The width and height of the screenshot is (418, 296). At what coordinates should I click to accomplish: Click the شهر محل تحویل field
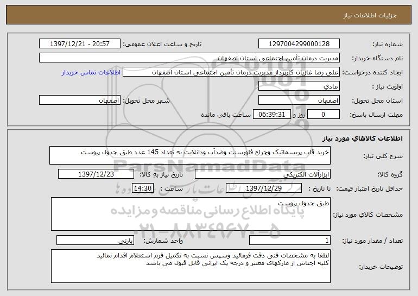click(80, 100)
